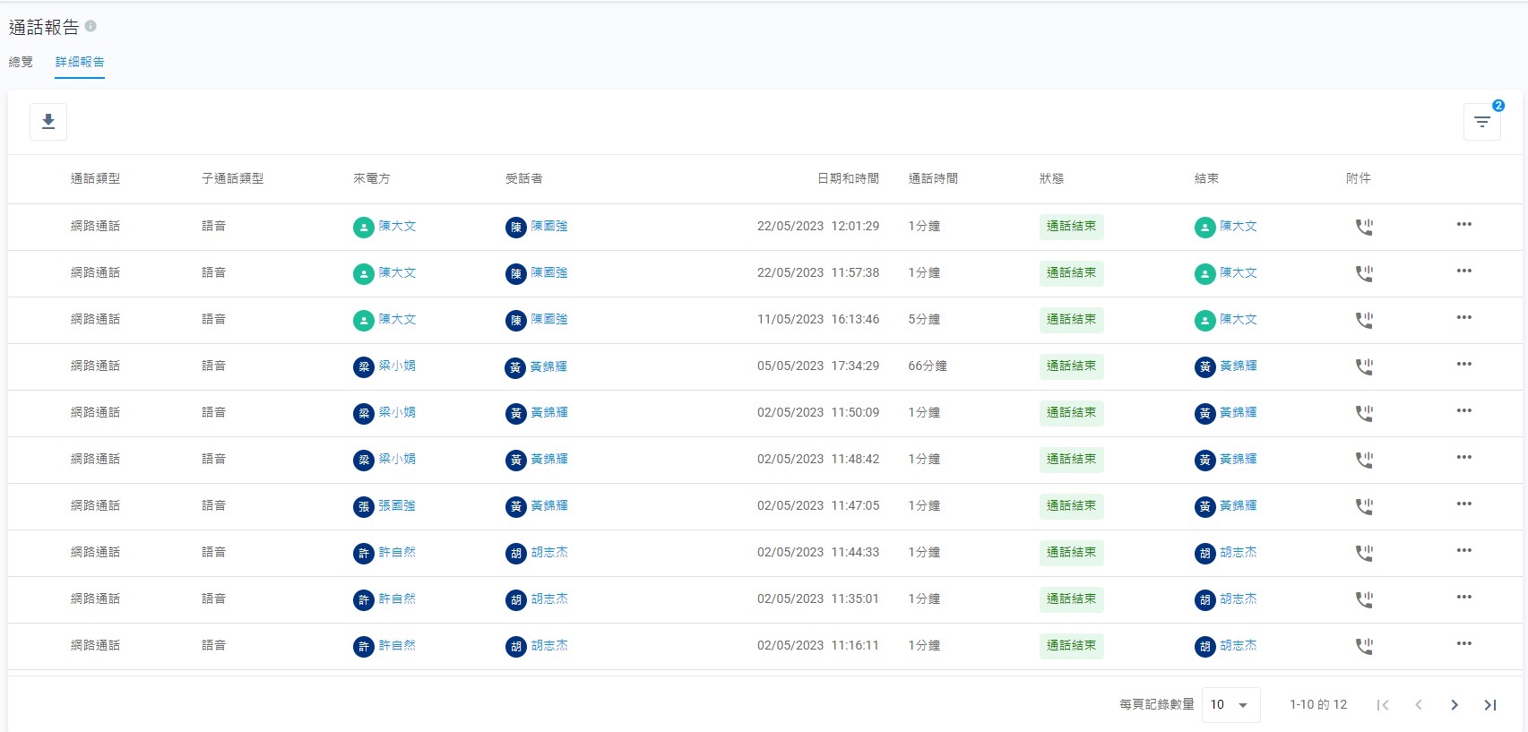Open caller 張國強 profile link
Viewport: 1528px width, 732px height.
pyautogui.click(x=396, y=506)
